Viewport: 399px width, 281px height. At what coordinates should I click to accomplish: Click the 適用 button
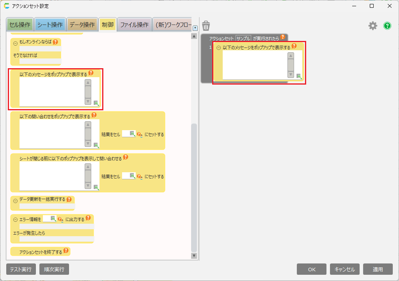click(x=378, y=269)
